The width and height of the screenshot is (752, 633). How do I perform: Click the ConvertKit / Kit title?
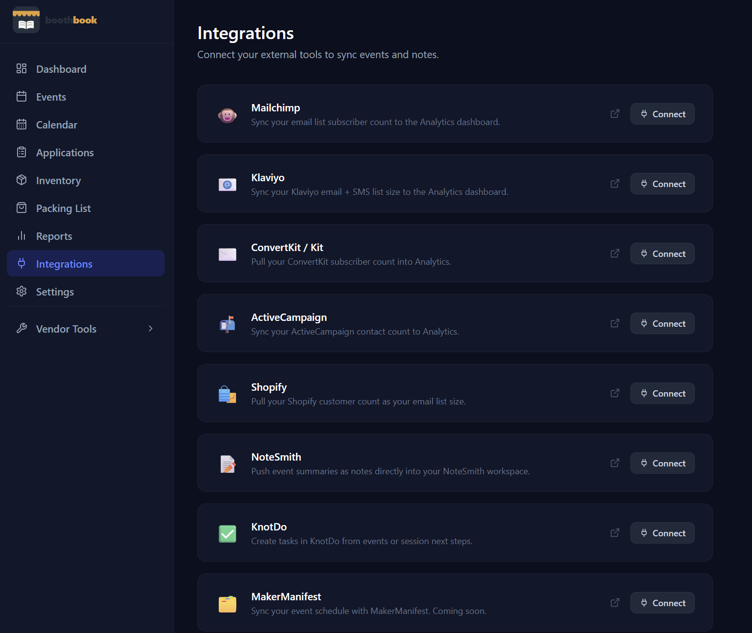287,248
